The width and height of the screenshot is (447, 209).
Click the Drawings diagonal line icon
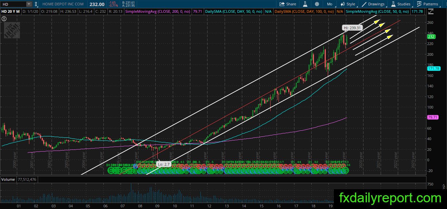364,4
